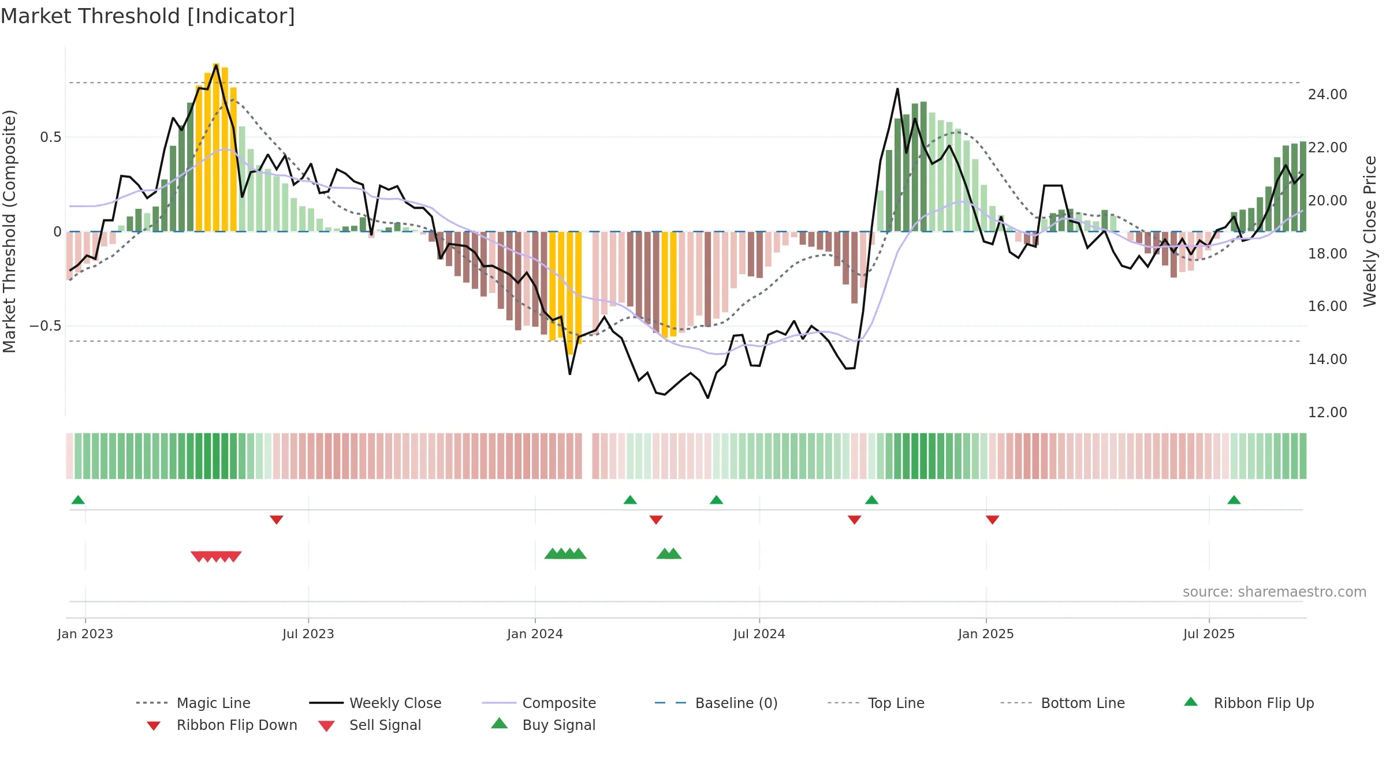The image size is (1386, 779).
Task: Click the Jan 2023 axis label
Action: pyautogui.click(x=85, y=634)
